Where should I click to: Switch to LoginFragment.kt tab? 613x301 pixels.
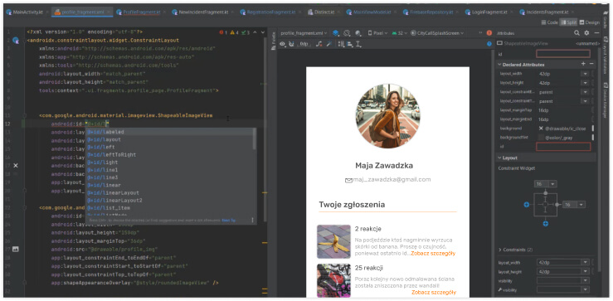[x=489, y=12]
